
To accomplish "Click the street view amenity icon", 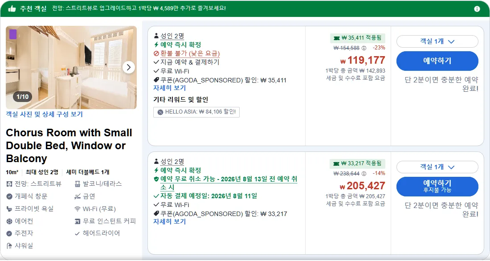I will coord(9,184).
